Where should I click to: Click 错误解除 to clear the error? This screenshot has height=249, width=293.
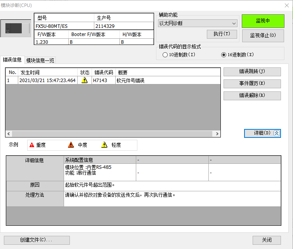(x=252, y=96)
